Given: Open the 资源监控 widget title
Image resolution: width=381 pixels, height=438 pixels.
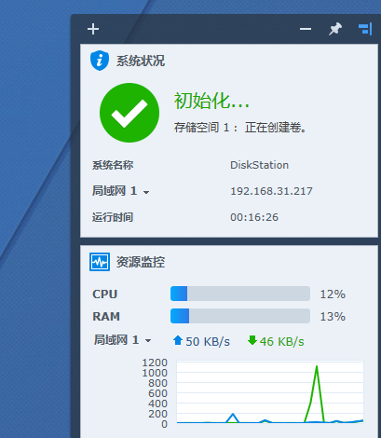Looking at the screenshot, I should coord(141,262).
